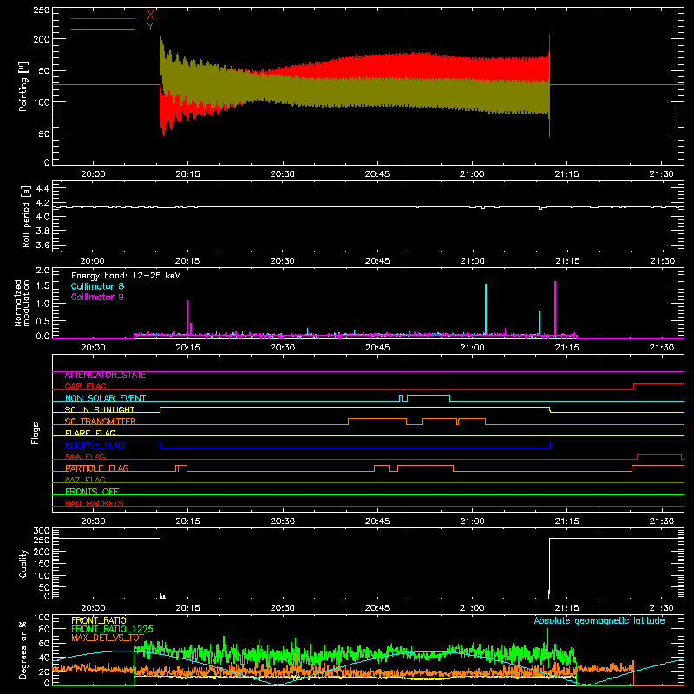Screen dimensions: 694x694
Task: Click the magenta modulation spike at 20:15
Action: pyautogui.click(x=187, y=318)
